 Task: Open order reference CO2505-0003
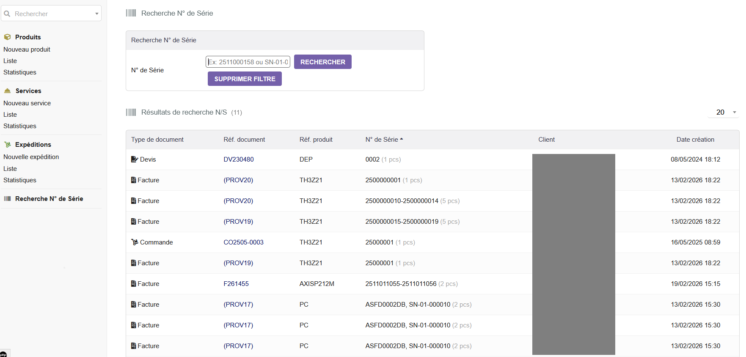[243, 242]
